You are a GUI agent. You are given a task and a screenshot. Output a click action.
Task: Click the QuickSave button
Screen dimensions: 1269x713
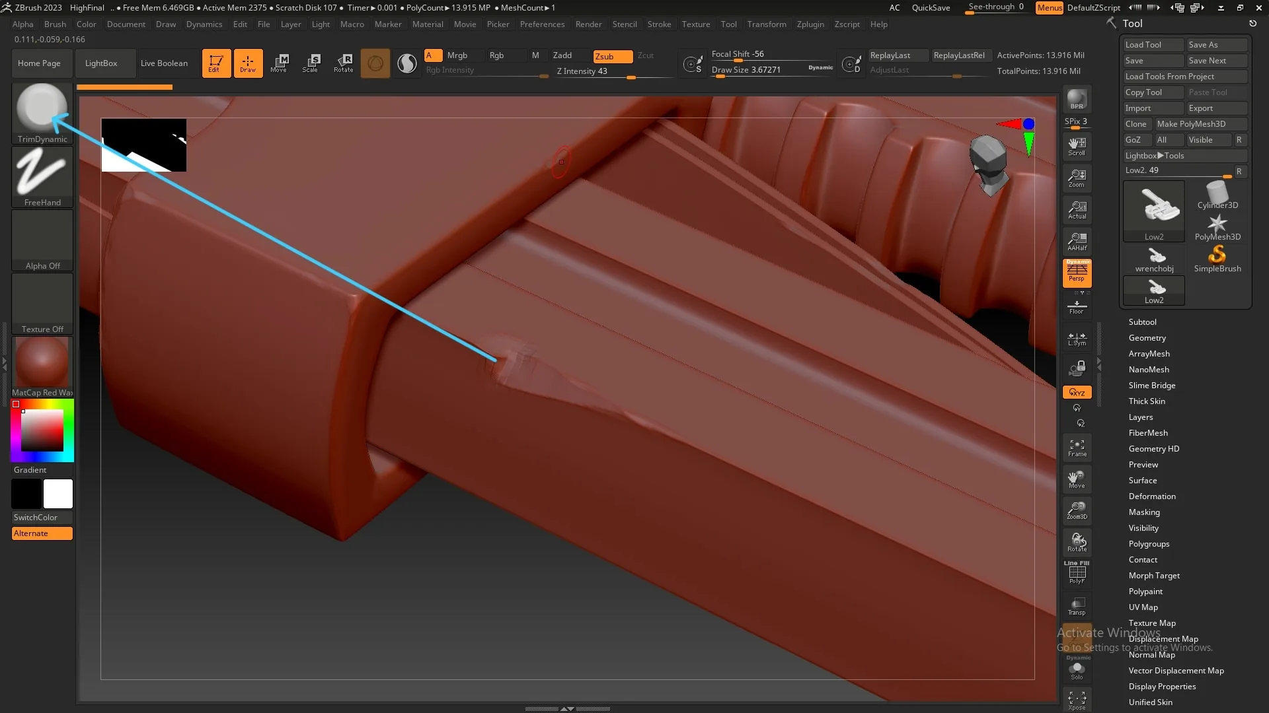pyautogui.click(x=931, y=8)
